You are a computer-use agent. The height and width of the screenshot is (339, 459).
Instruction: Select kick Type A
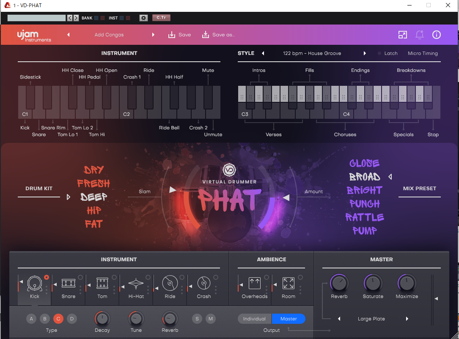(31, 319)
